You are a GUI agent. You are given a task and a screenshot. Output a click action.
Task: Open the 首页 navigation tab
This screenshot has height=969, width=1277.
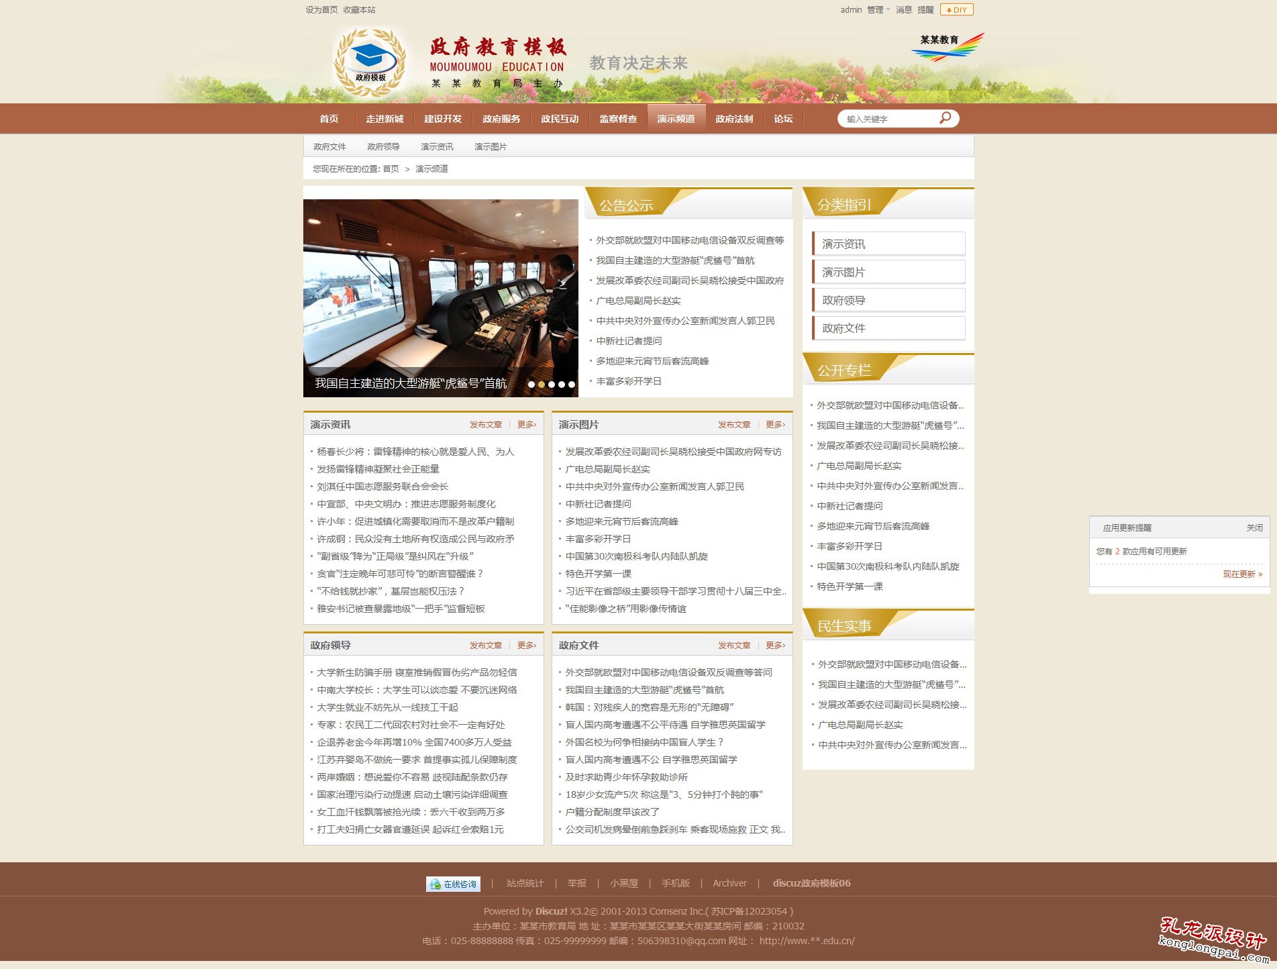click(x=329, y=119)
